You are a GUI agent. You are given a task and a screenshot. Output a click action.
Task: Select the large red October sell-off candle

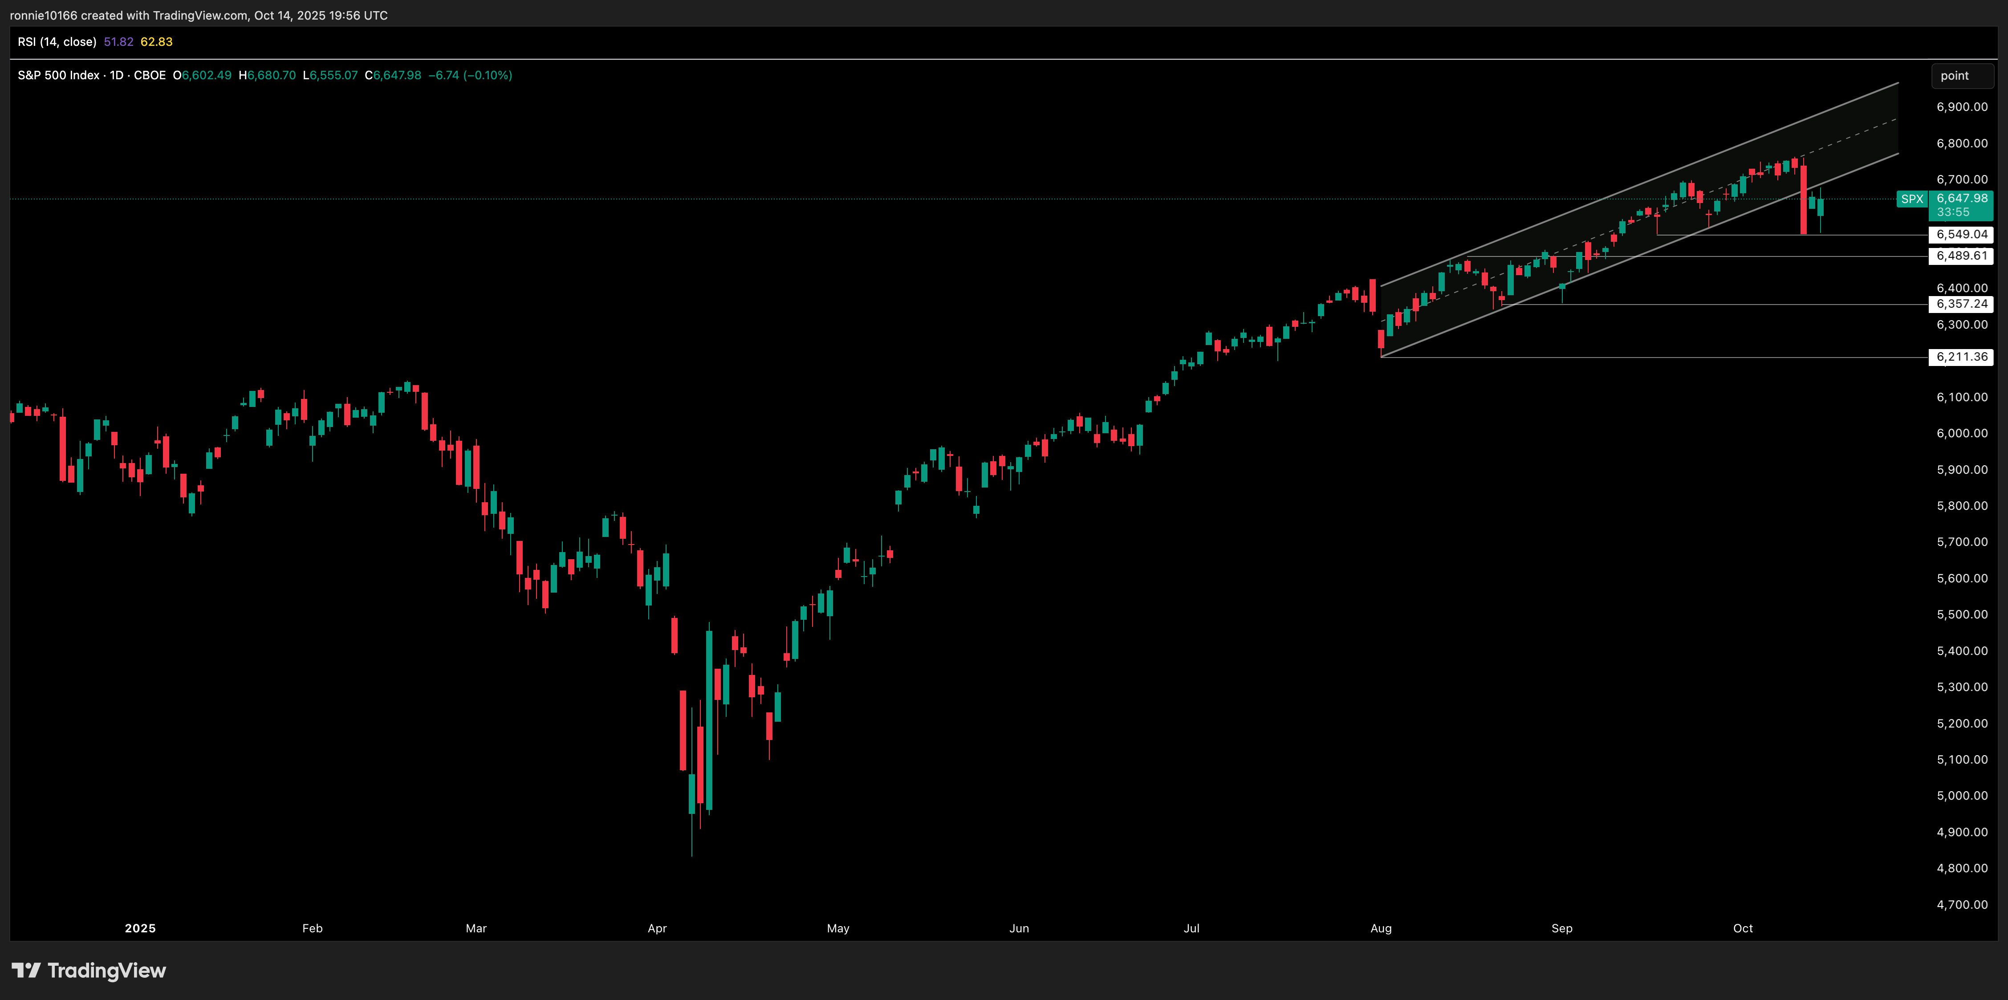tap(1803, 200)
